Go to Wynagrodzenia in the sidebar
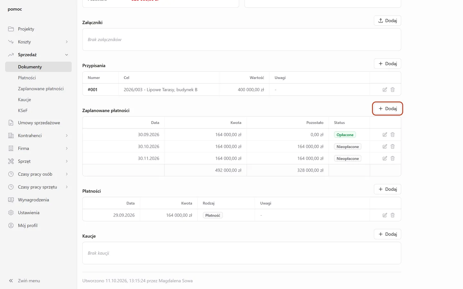 pos(38,200)
